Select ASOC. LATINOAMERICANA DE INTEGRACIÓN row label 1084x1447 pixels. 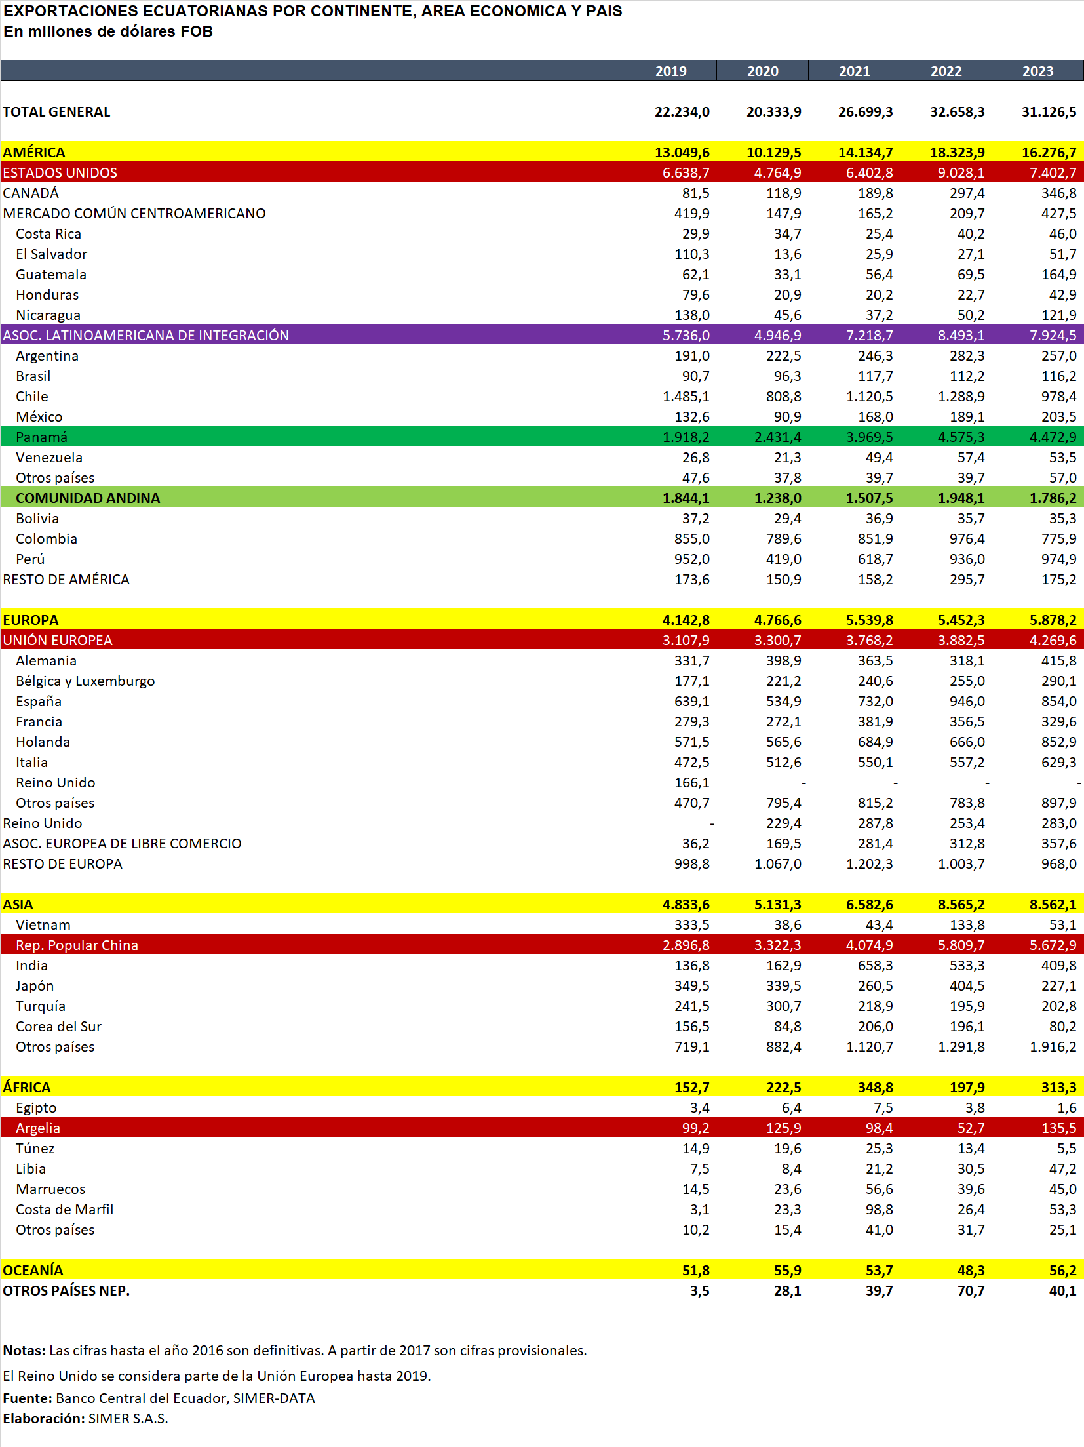145,336
